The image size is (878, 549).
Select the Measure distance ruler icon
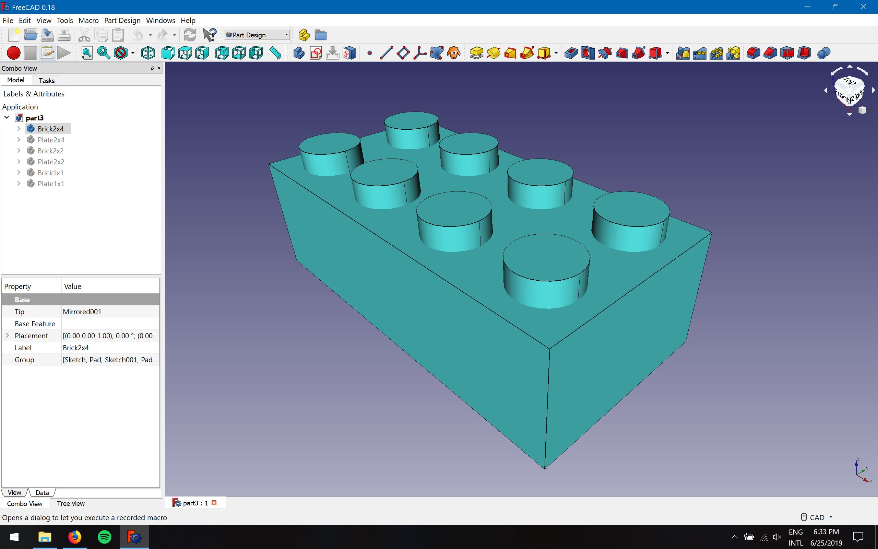(x=276, y=53)
